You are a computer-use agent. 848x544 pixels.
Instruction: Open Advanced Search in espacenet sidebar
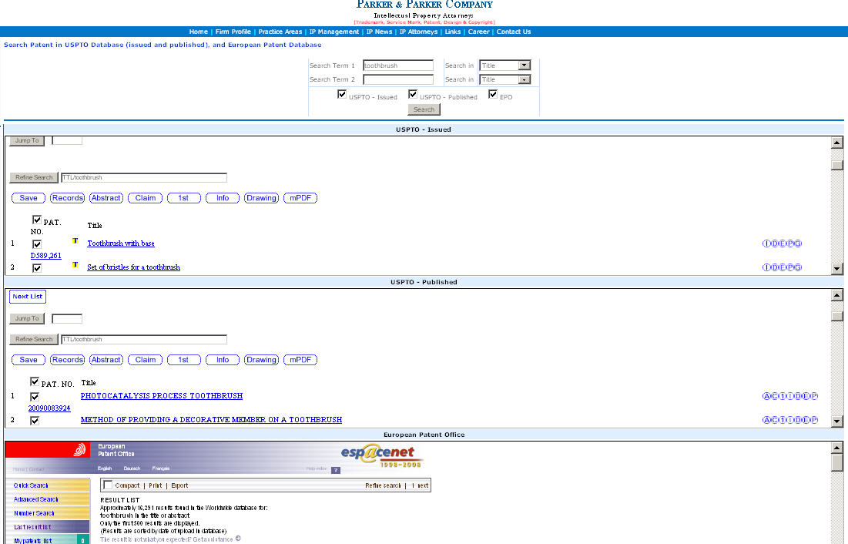coord(35,499)
